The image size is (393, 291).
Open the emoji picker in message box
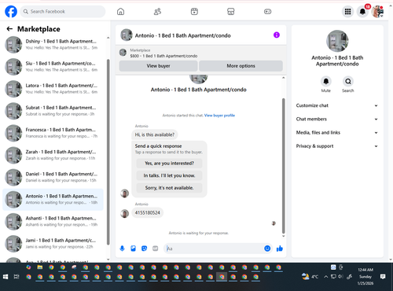point(267,249)
